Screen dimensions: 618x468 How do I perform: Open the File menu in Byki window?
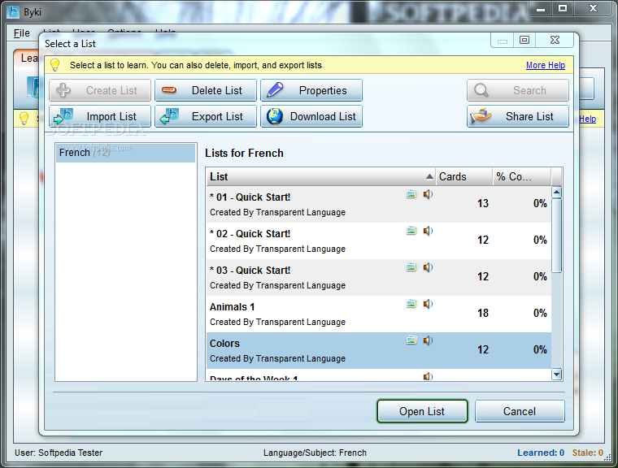click(22, 33)
